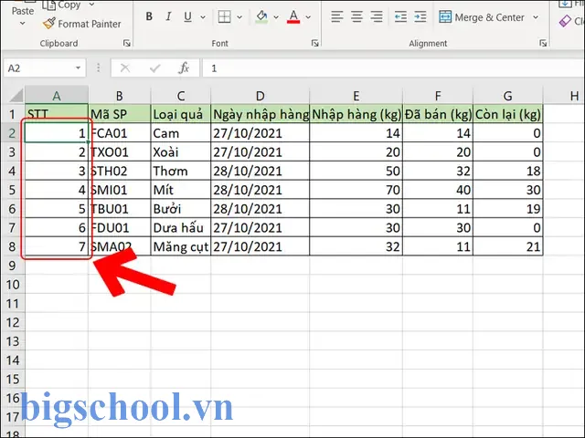585x438 pixels.
Task: Select Đã bán value 32 in Thơm row
Action: coord(438,171)
